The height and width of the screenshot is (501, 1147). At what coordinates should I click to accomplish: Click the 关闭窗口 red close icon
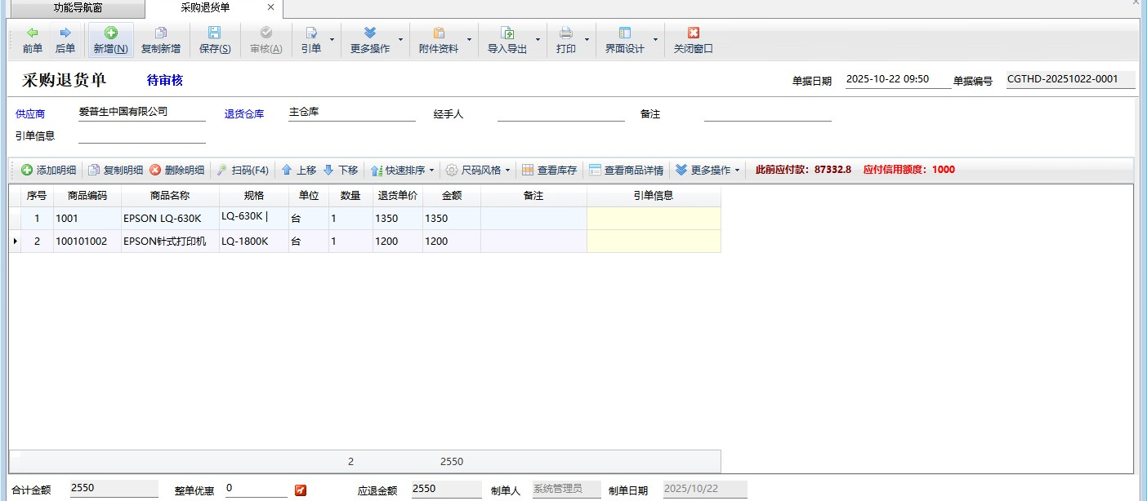pos(693,33)
